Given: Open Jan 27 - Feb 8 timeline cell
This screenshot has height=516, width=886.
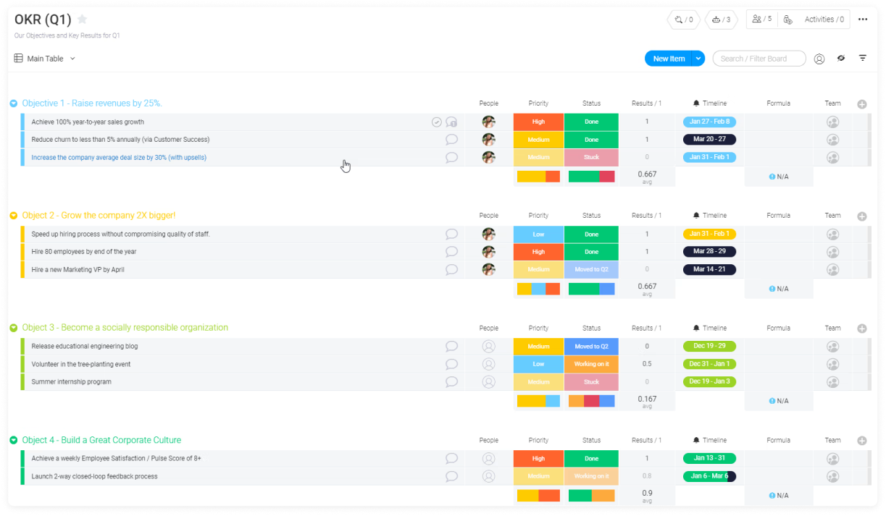Looking at the screenshot, I should click(709, 122).
